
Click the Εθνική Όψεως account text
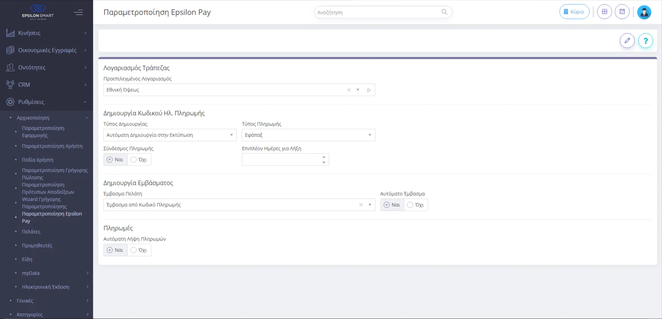point(123,90)
